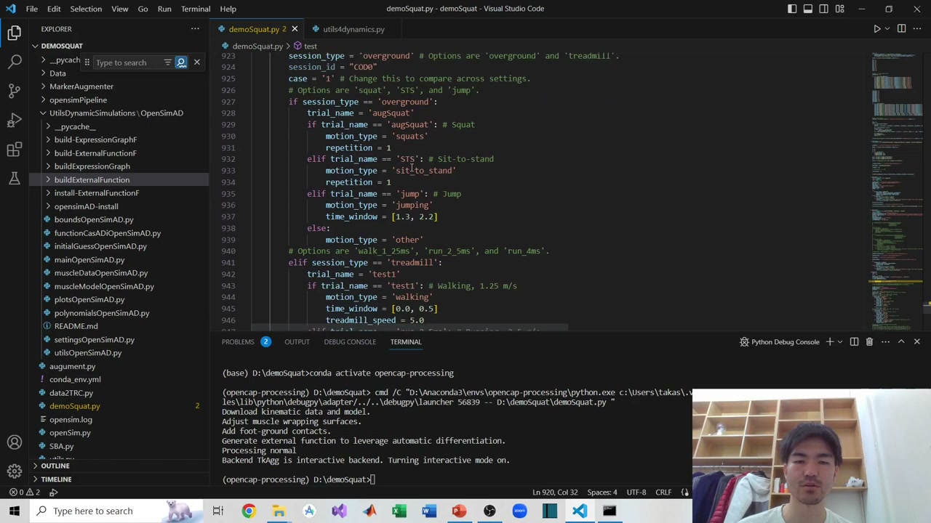Expand the opensimPipeline folder
931x523 pixels.
[78, 100]
